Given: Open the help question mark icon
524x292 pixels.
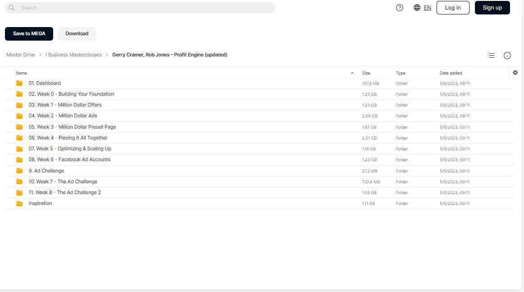Looking at the screenshot, I should [399, 8].
